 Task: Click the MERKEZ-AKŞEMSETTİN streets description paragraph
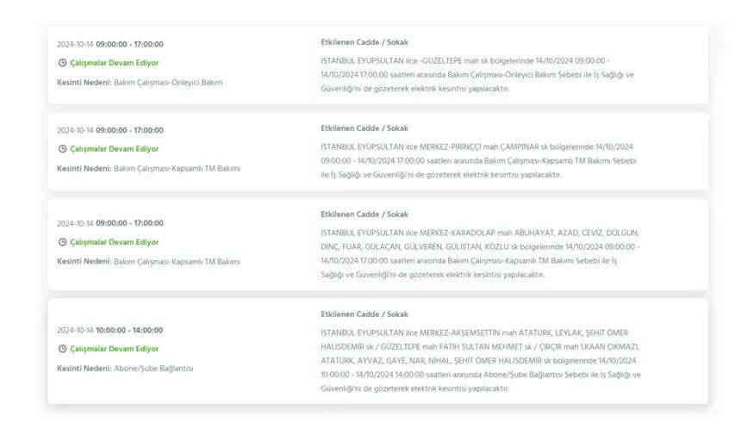[479, 361]
